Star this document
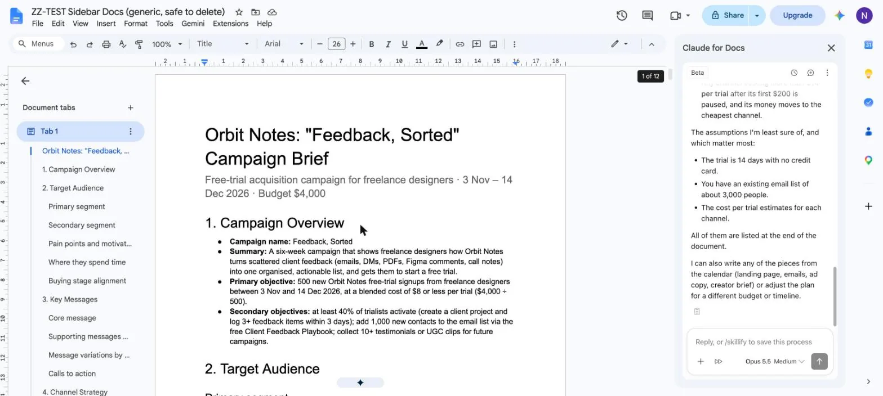 239,12
